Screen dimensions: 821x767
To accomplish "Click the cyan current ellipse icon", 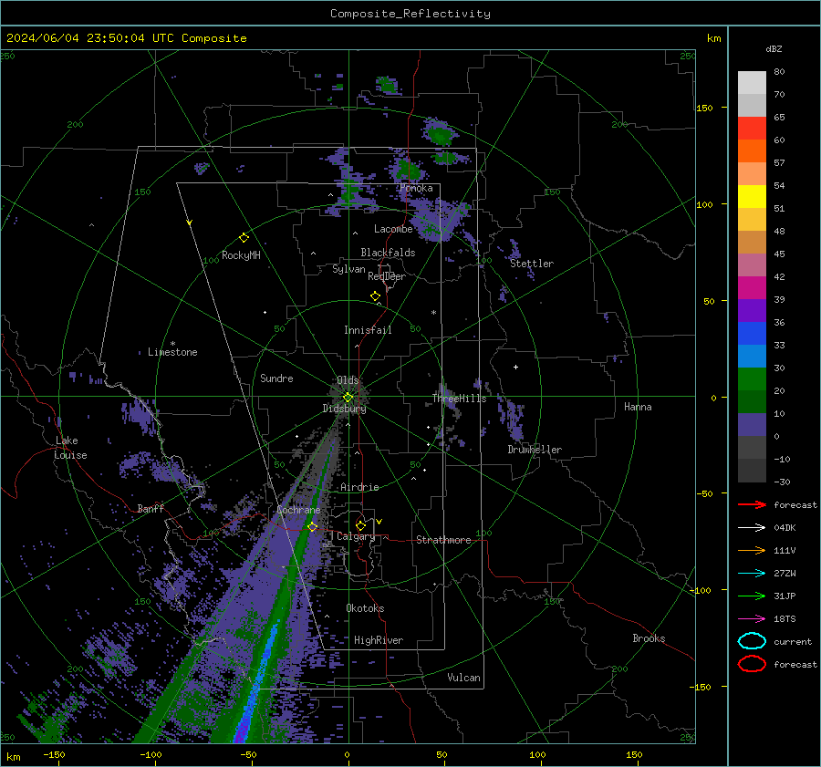I will click(752, 641).
